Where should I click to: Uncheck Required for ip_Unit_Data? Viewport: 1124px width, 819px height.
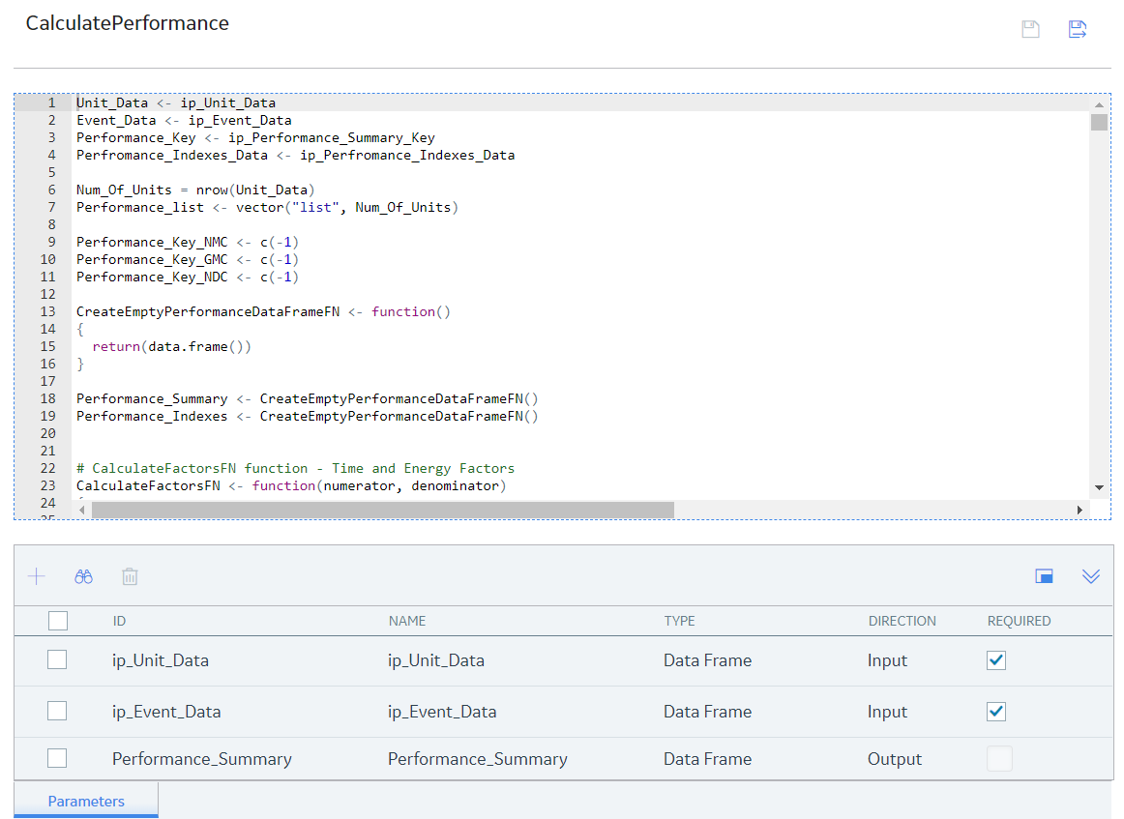click(996, 659)
